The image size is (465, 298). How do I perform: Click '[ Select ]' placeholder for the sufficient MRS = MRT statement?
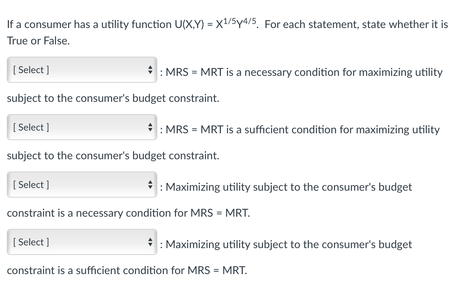coord(31,127)
